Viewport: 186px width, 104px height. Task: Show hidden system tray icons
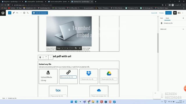coord(162,102)
